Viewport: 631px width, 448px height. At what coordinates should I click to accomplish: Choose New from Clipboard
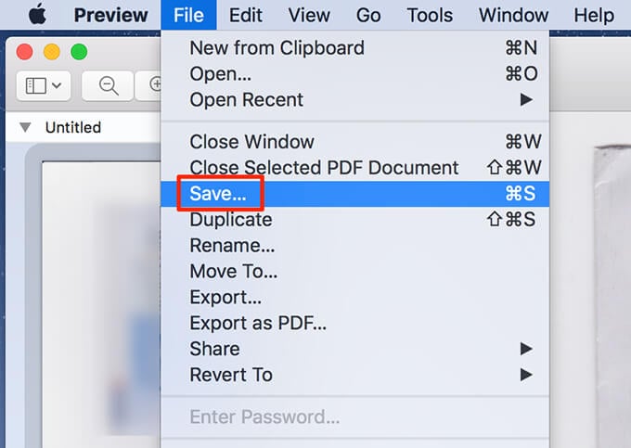pyautogui.click(x=354, y=48)
